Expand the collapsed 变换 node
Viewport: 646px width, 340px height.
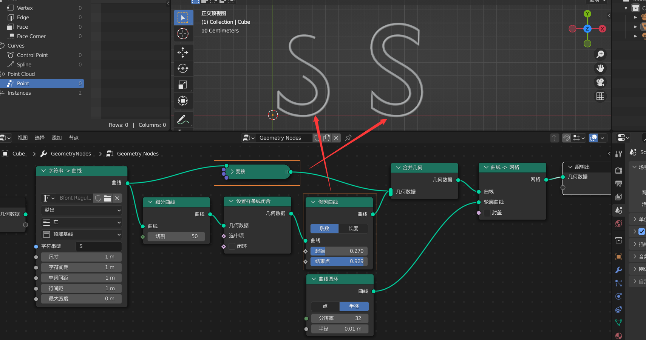(x=232, y=171)
